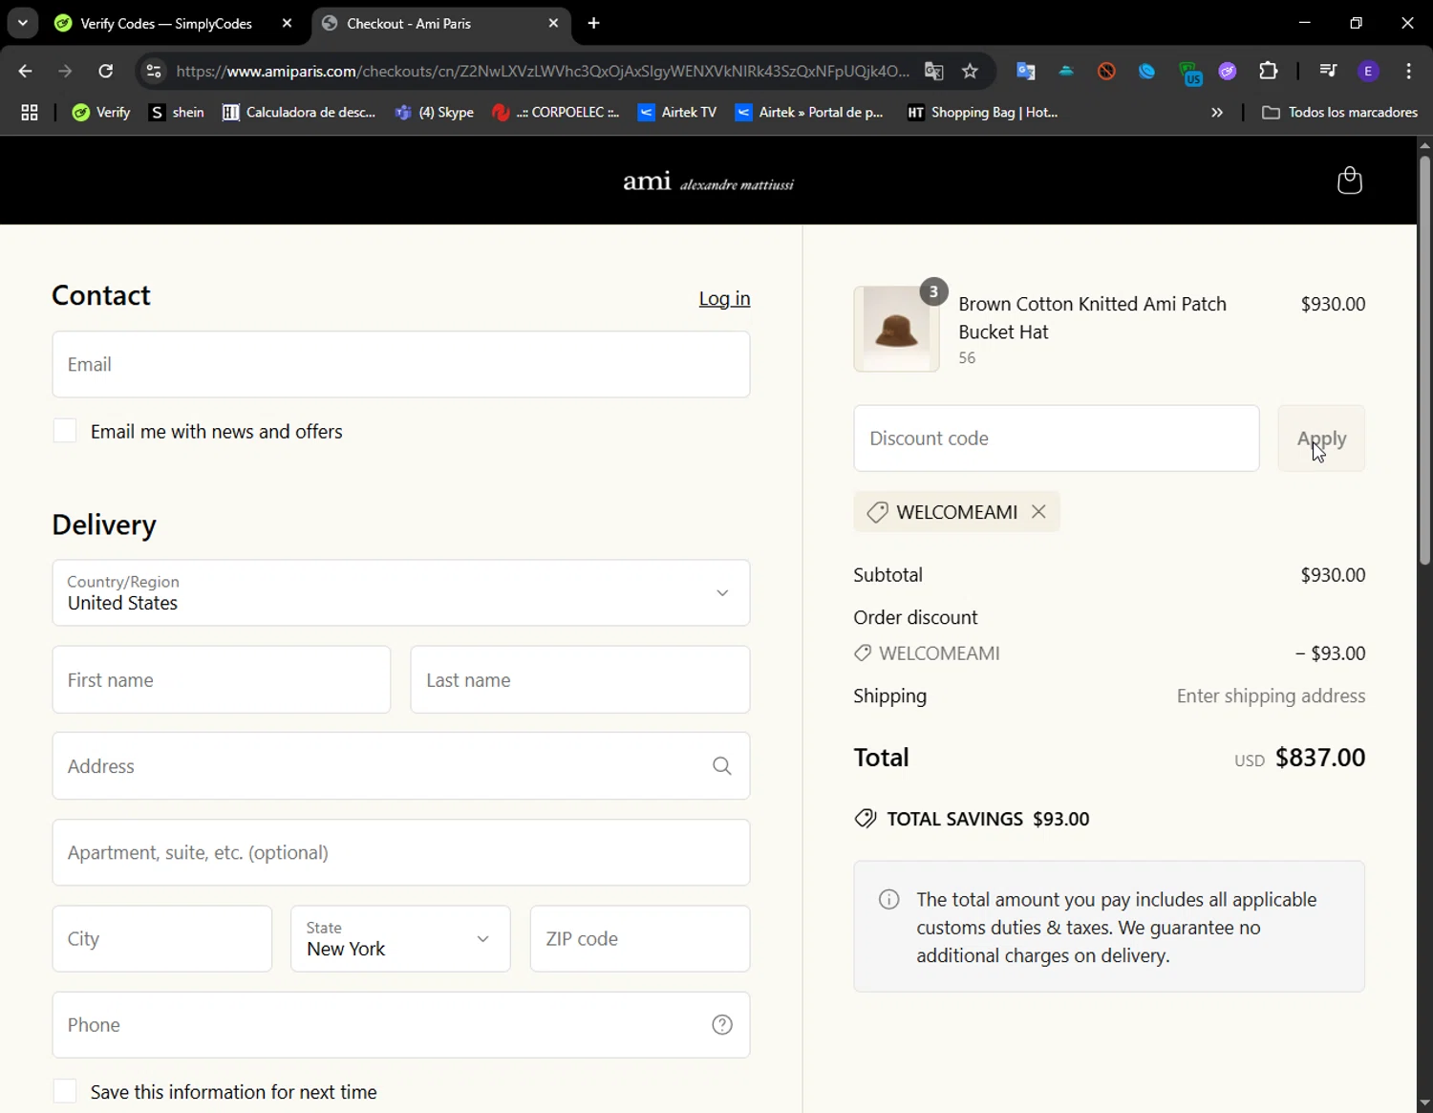This screenshot has height=1113, width=1433.
Task: Click the Log in link
Action: coord(724,298)
